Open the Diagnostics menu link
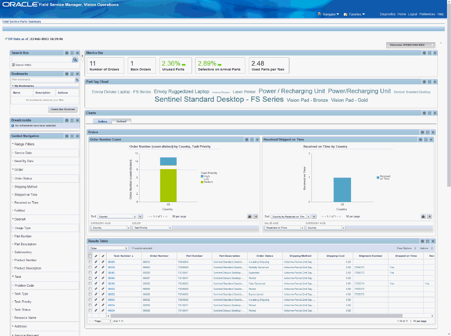 [x=388, y=14]
